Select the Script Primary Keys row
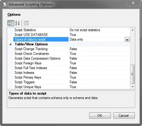The image size is (142, 126). pos(72,77)
